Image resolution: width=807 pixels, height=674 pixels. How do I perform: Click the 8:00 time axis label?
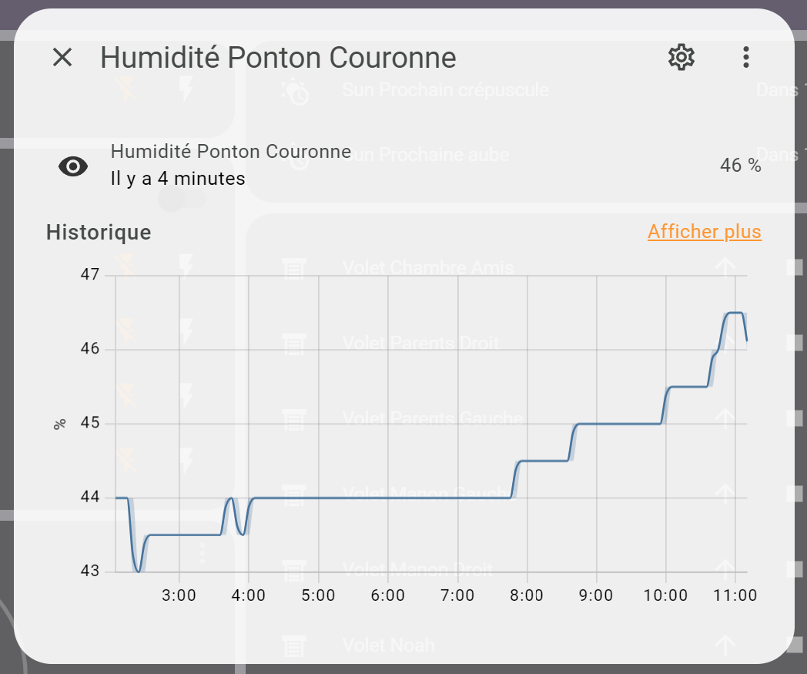(x=527, y=595)
